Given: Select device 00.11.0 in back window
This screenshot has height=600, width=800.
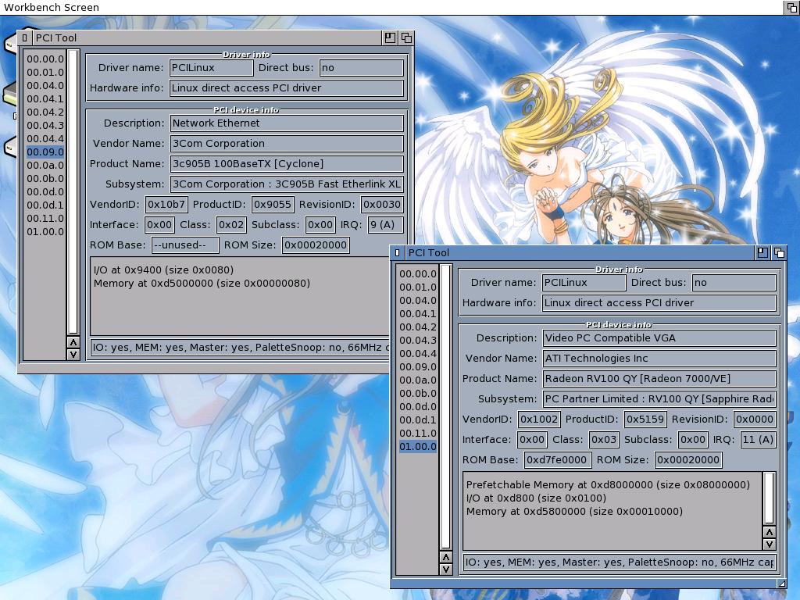Looking at the screenshot, I should point(45,219).
